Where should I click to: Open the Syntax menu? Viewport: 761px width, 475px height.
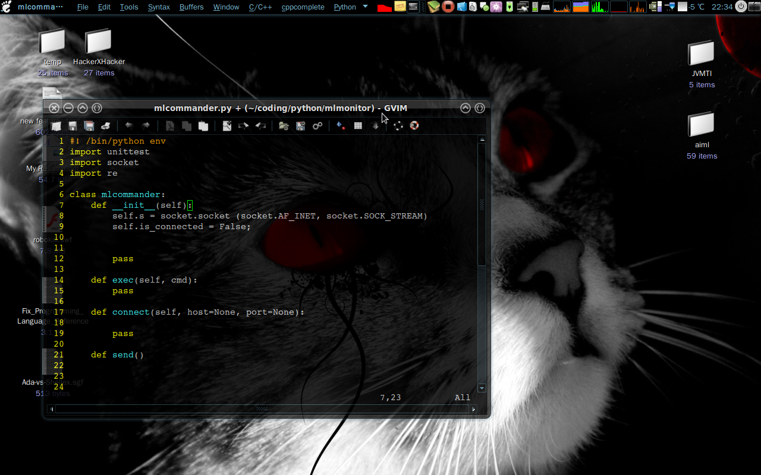(x=159, y=7)
